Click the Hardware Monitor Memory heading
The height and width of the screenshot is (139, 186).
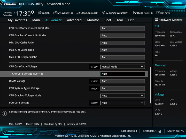pos(160,65)
